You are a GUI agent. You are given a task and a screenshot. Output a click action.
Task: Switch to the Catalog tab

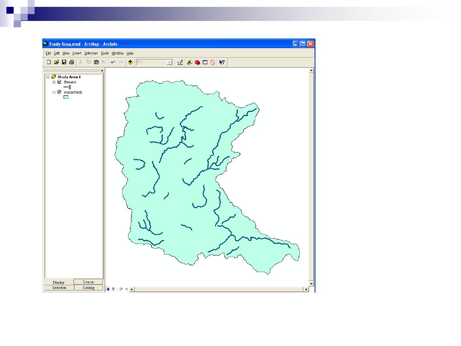click(x=88, y=288)
